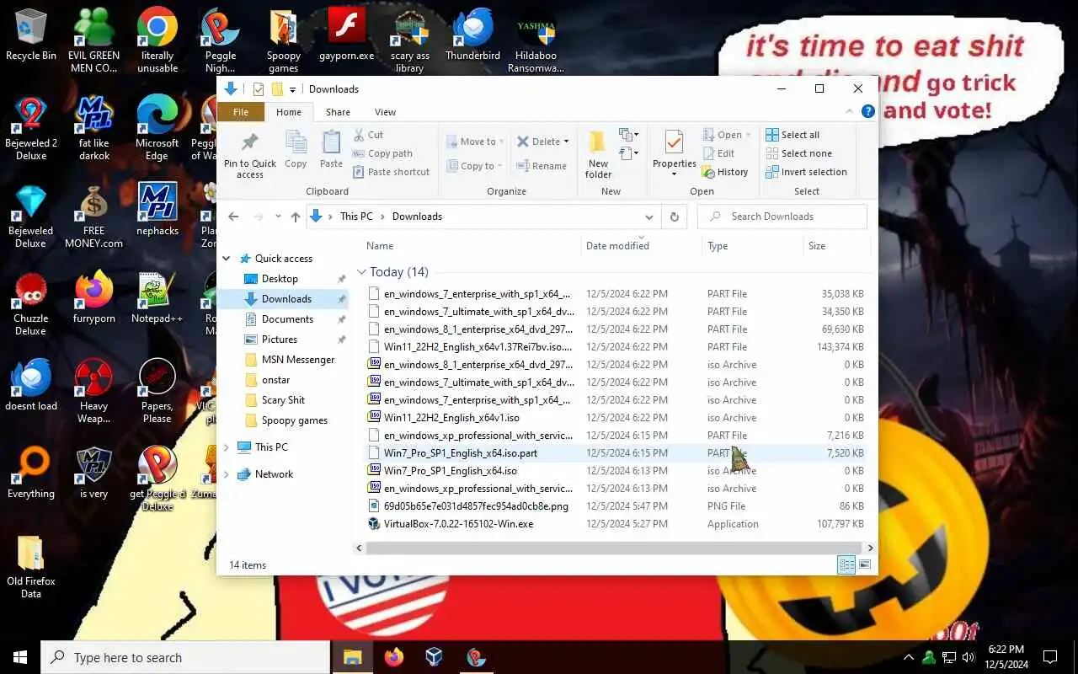Select Documents in Quick access
1078x674 pixels.
(x=287, y=319)
